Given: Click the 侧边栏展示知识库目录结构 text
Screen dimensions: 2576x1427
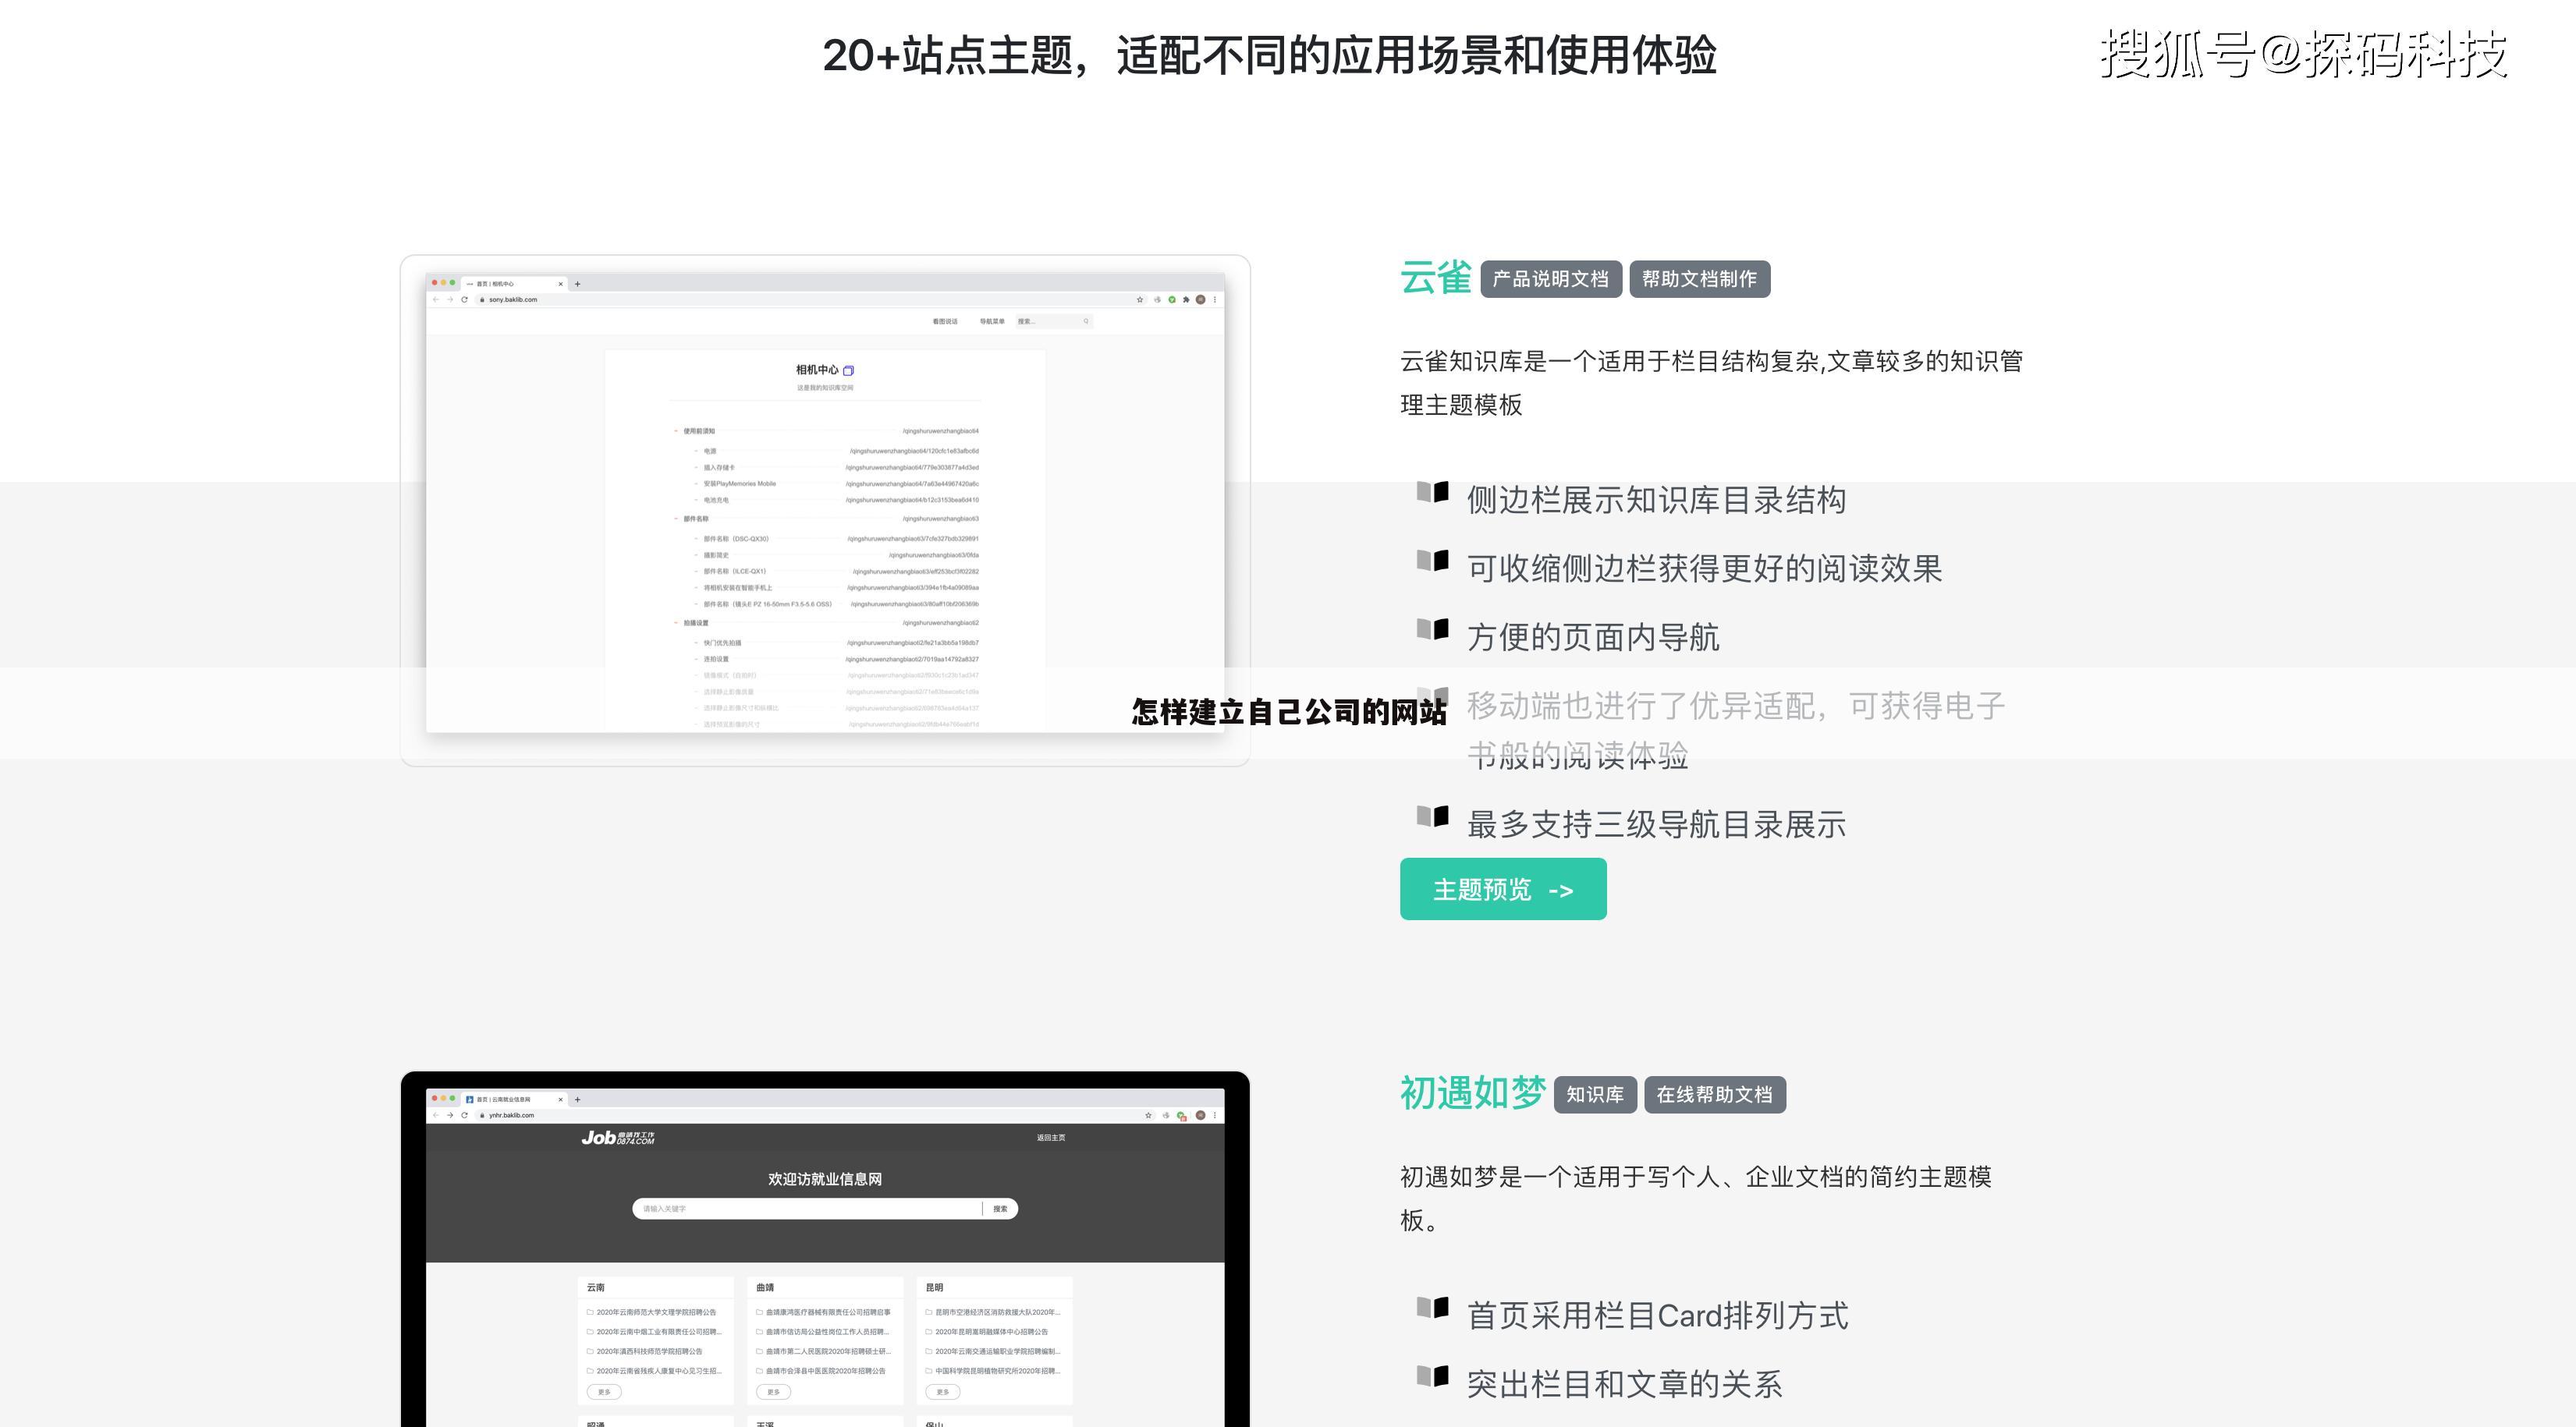Looking at the screenshot, I should pyautogui.click(x=1656, y=500).
